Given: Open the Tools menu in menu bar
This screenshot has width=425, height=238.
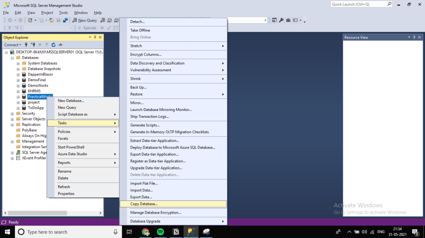Looking at the screenshot, I should point(63,13).
